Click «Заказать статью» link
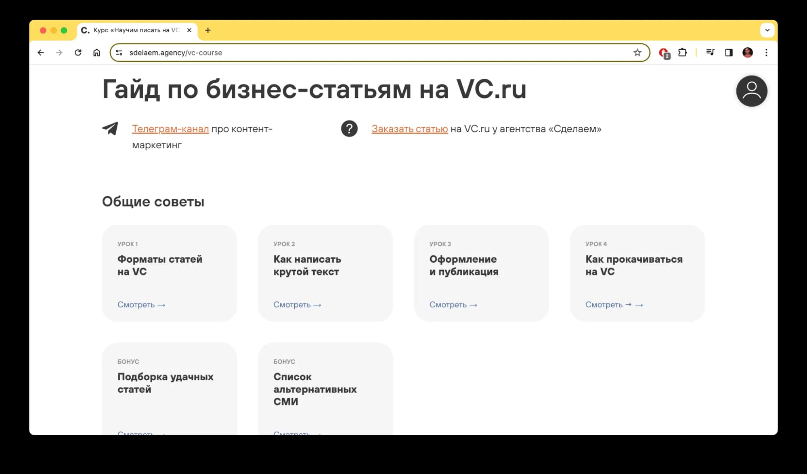Screen dimensions: 807x474 (x=409, y=129)
